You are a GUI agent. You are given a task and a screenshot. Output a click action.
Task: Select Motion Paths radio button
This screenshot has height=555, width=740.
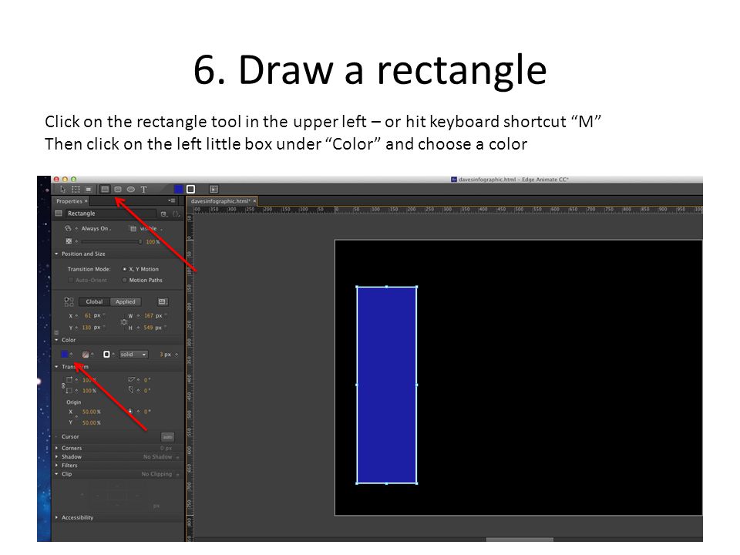[x=125, y=280]
